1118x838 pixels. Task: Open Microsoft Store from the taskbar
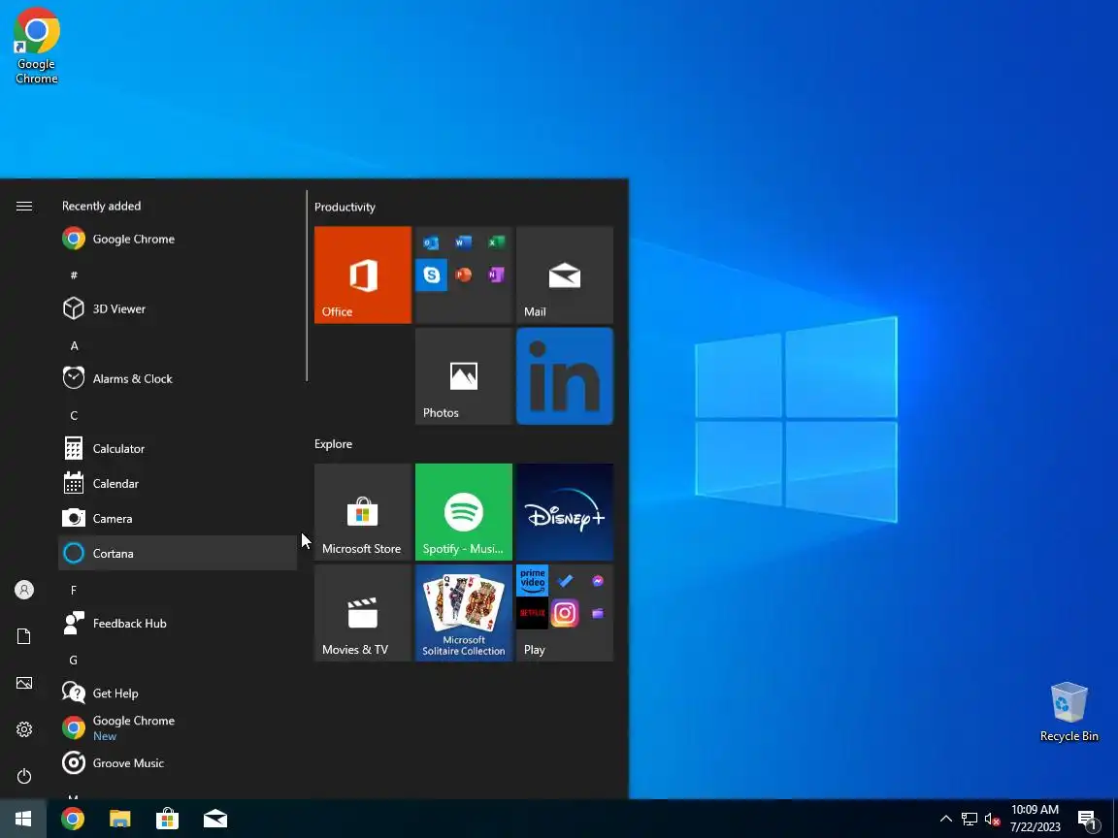168,819
